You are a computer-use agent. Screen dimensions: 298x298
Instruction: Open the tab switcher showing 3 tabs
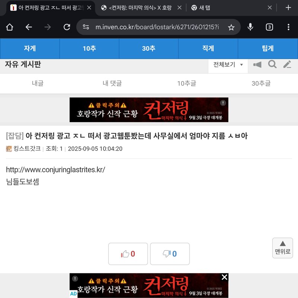tap(269, 27)
